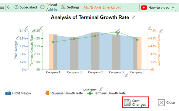
Task: Click the Company C axis label
Action: coord(95,72)
